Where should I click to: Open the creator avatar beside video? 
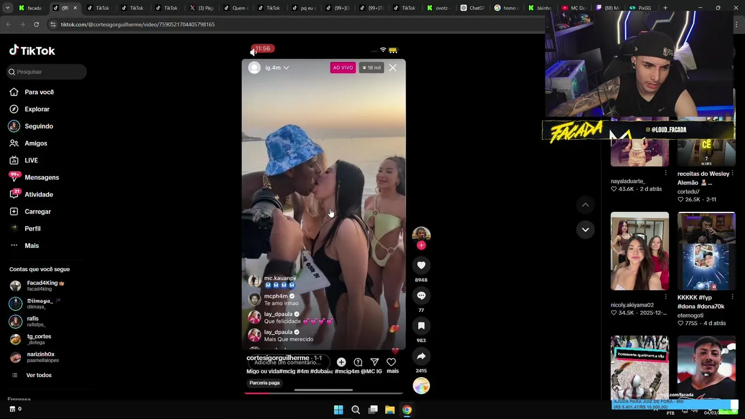click(421, 234)
